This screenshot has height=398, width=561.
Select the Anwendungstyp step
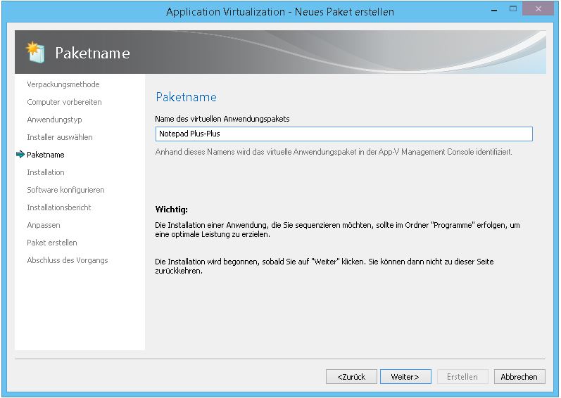[54, 120]
